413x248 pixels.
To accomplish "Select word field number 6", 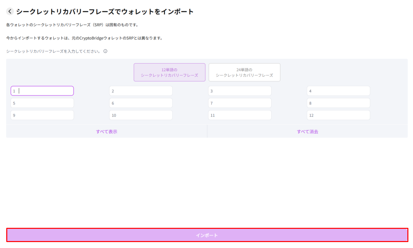I will tap(141, 103).
